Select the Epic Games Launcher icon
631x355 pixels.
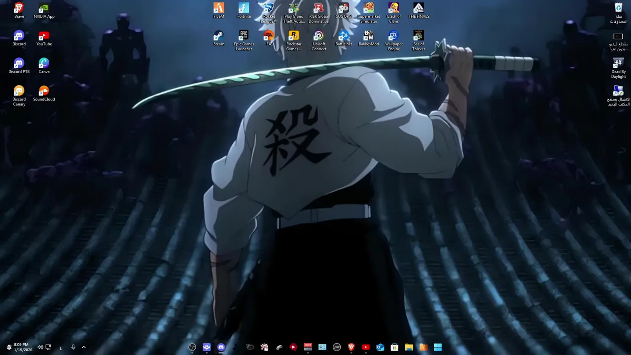click(244, 41)
